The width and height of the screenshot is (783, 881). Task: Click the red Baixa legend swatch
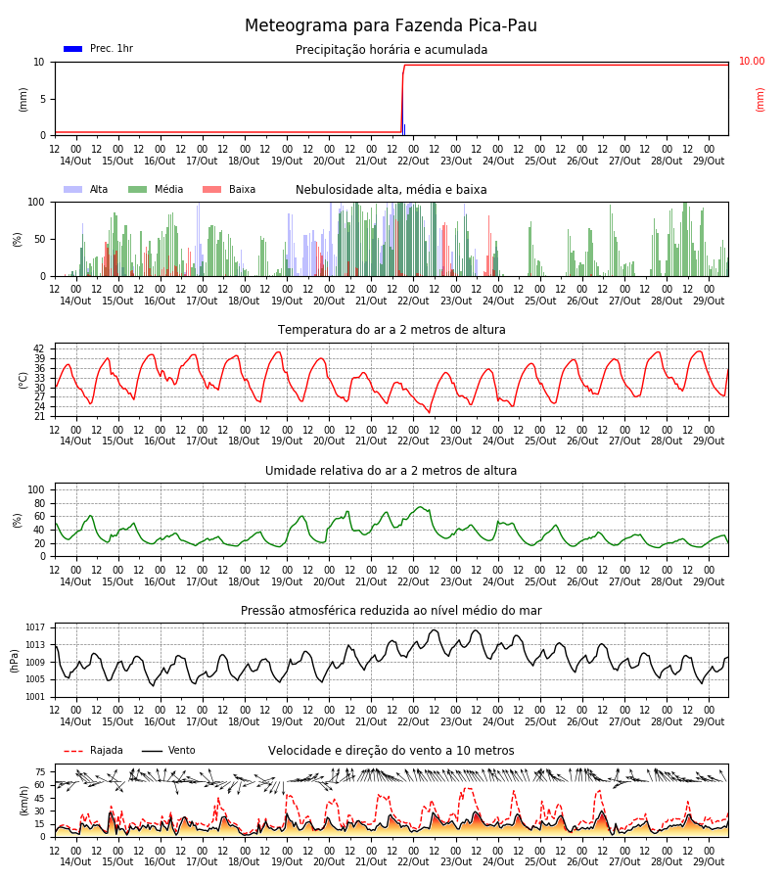(211, 189)
